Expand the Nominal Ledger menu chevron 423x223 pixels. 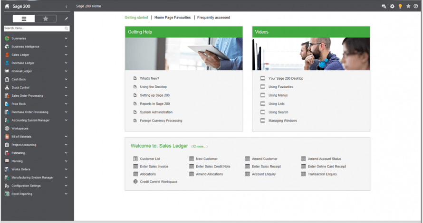pos(66,71)
